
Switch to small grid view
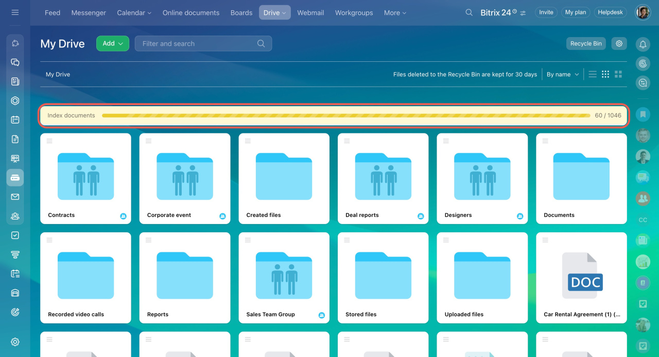click(x=605, y=74)
